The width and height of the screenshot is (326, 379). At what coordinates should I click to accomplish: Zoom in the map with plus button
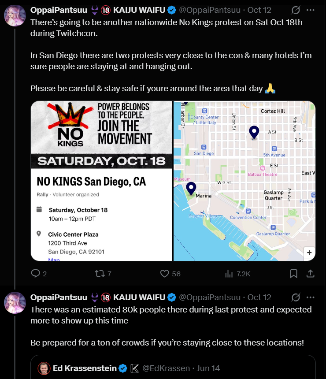point(309,253)
